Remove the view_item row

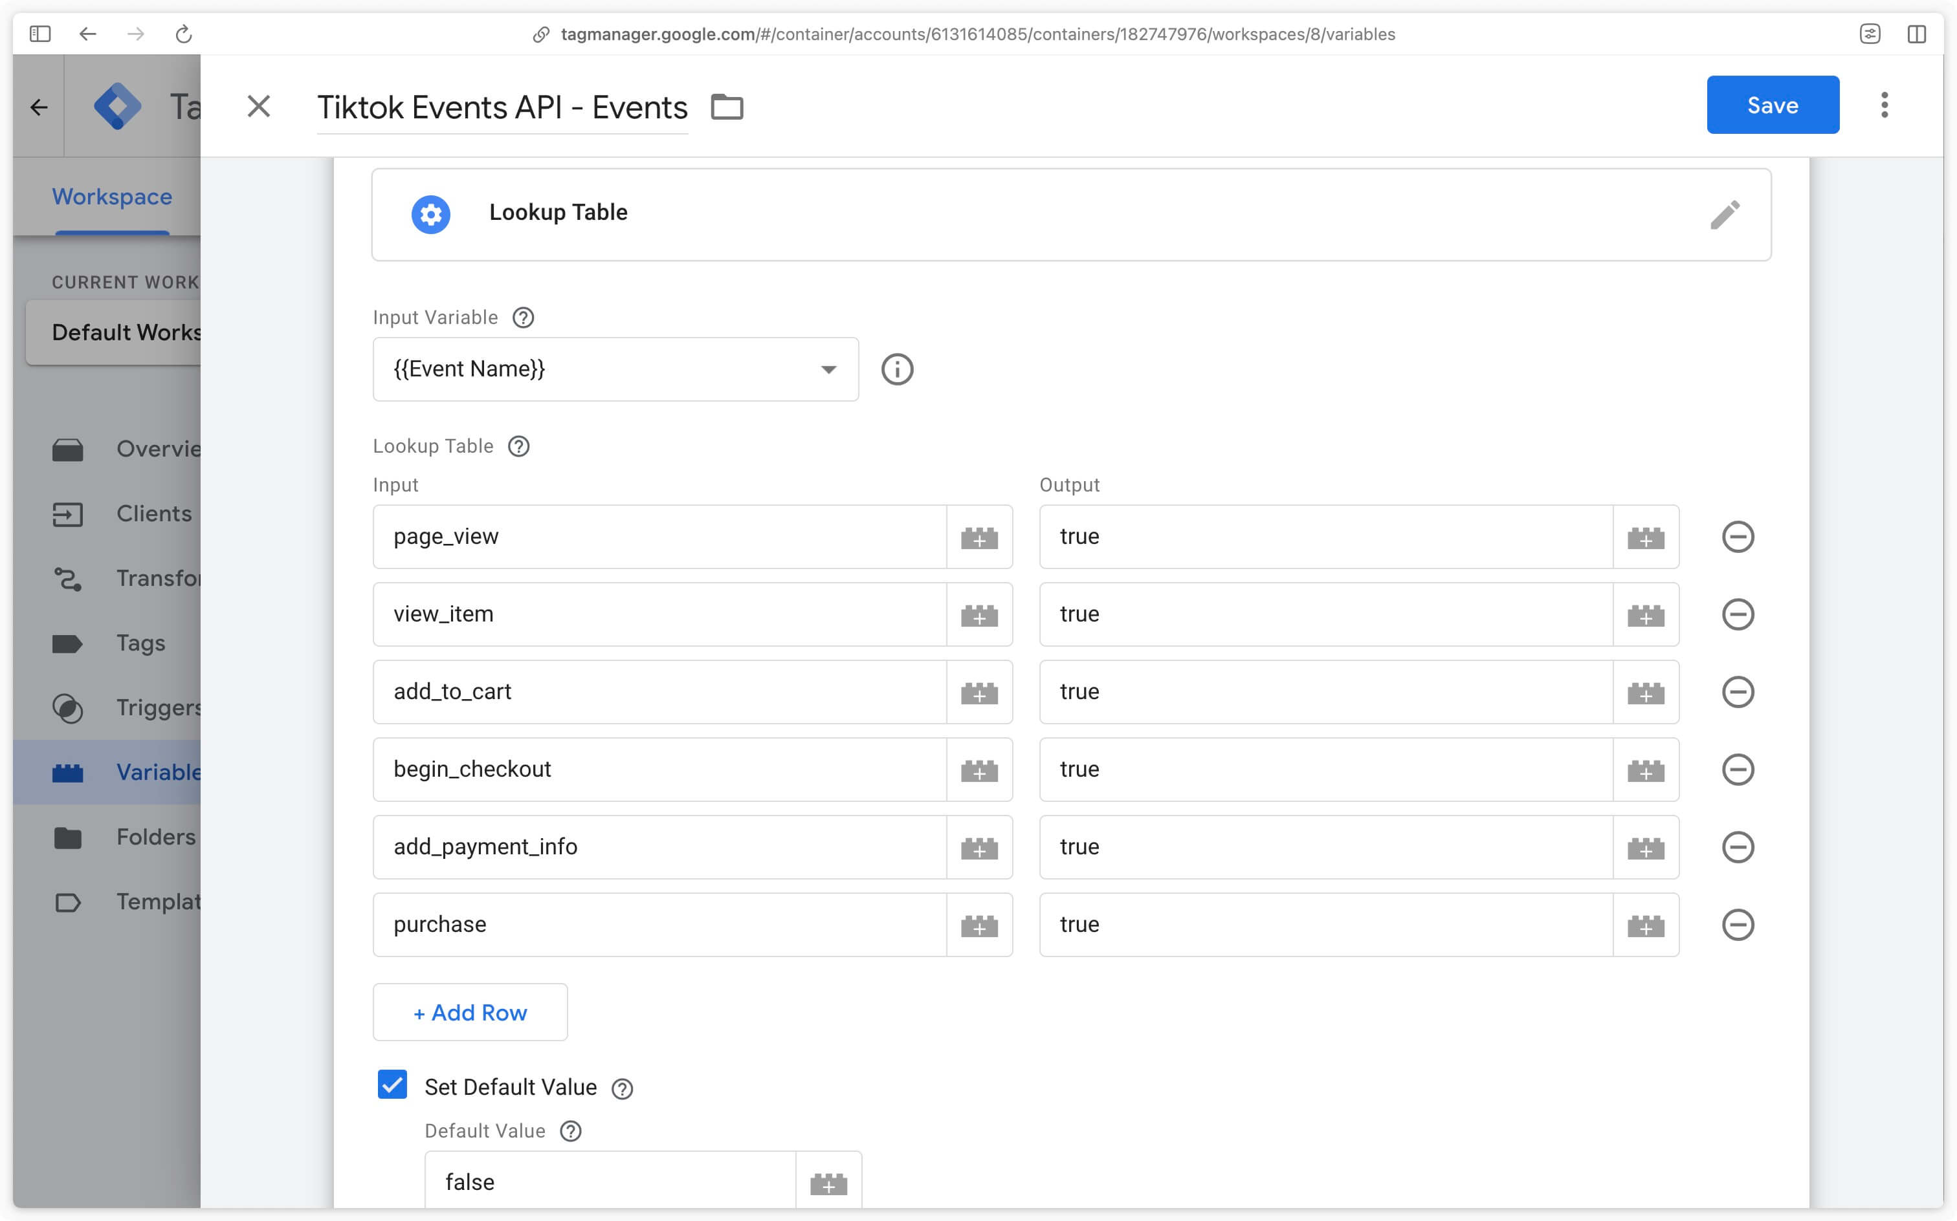pos(1737,614)
